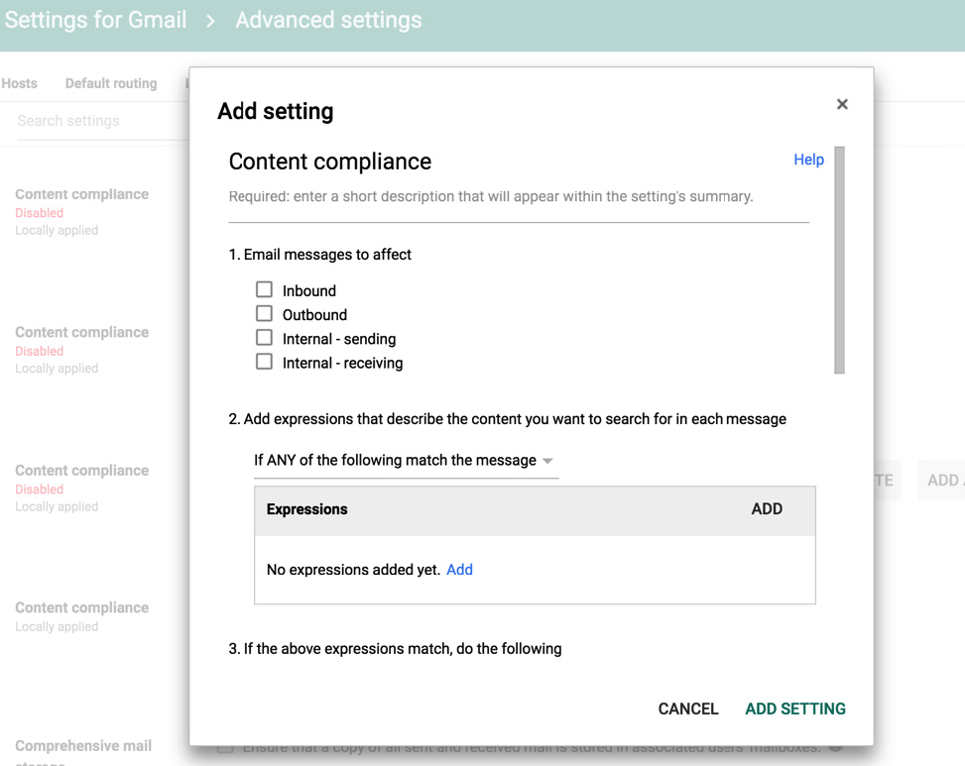965x766 pixels.
Task: Switch to the Hosts tab
Action: [x=19, y=83]
